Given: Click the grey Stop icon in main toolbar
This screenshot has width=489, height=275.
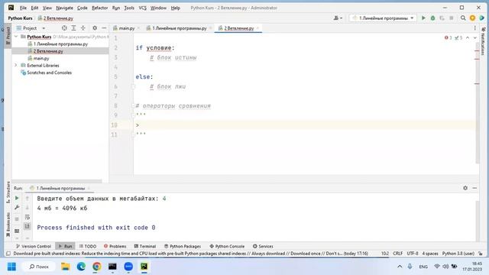Looking at the screenshot, I should pyautogui.click(x=452, y=18).
